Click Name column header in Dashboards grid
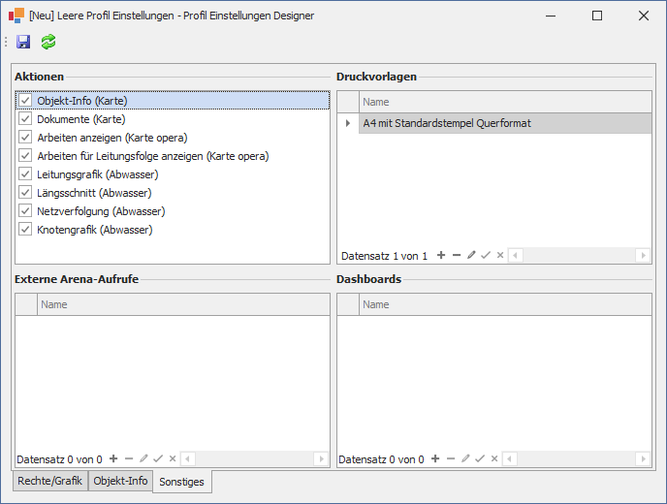Image resolution: width=667 pixels, height=504 pixels. pos(504,304)
